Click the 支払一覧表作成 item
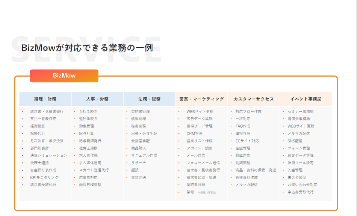Image resolution: width=357 pixels, height=216 pixels. 43,119
